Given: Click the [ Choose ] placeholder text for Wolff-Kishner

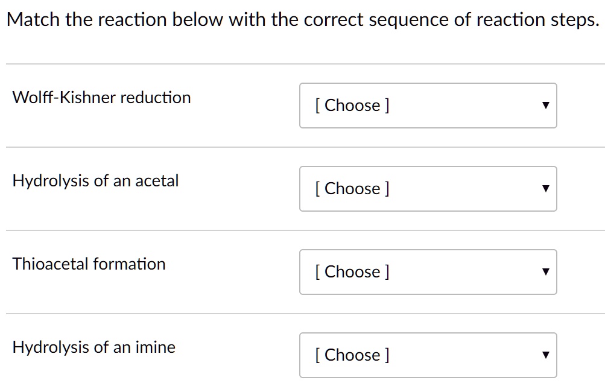Looking at the screenshot, I should [x=352, y=106].
